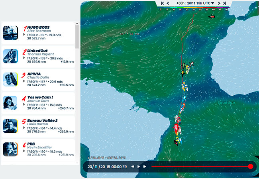Select the APIVIA boat name
This screenshot has height=179, width=259.
click(34, 74)
